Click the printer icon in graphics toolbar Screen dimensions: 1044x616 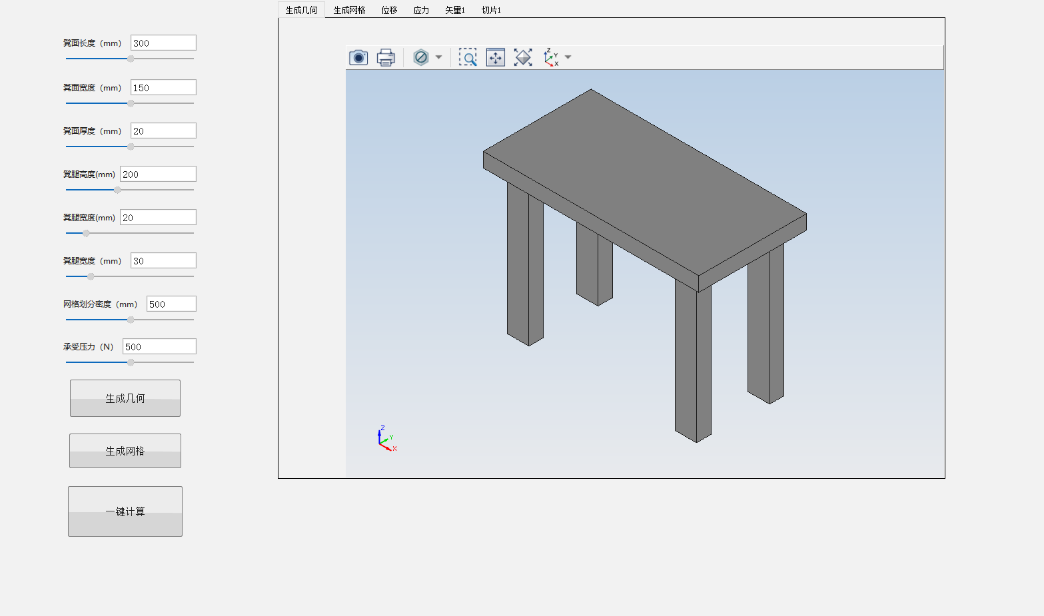pyautogui.click(x=386, y=57)
